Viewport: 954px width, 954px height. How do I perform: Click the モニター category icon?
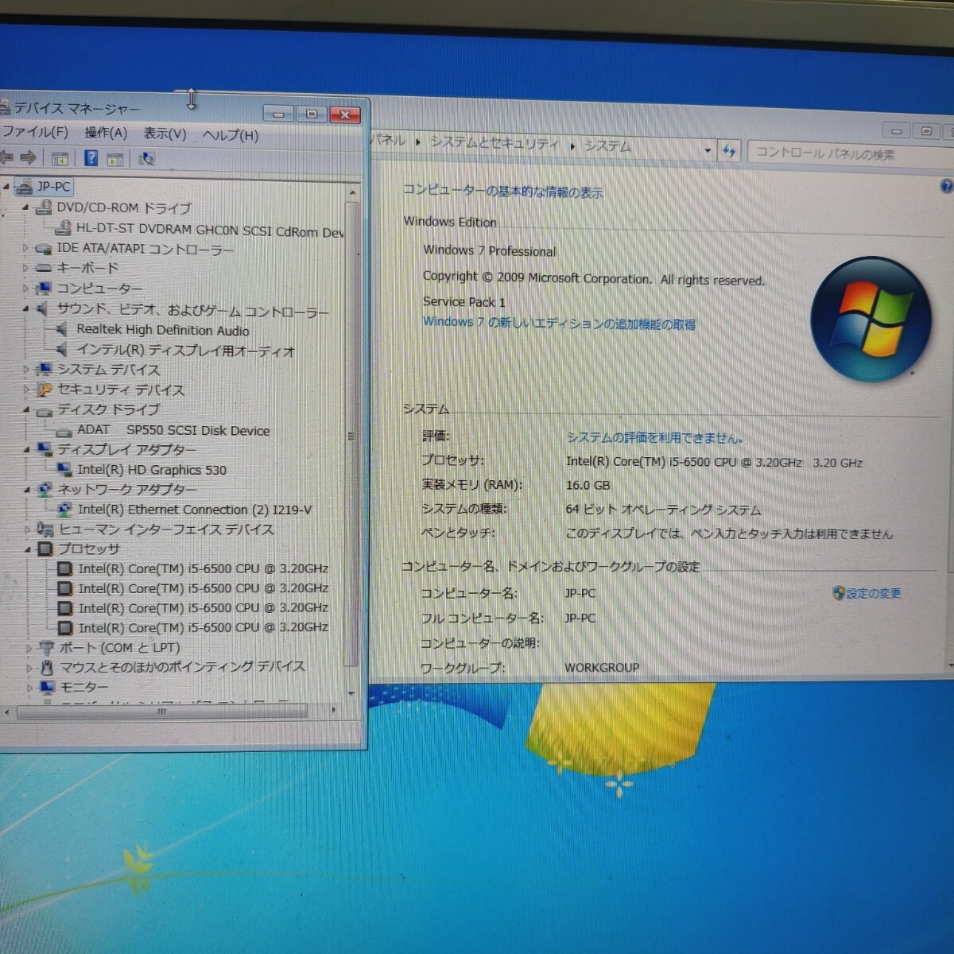(x=48, y=687)
